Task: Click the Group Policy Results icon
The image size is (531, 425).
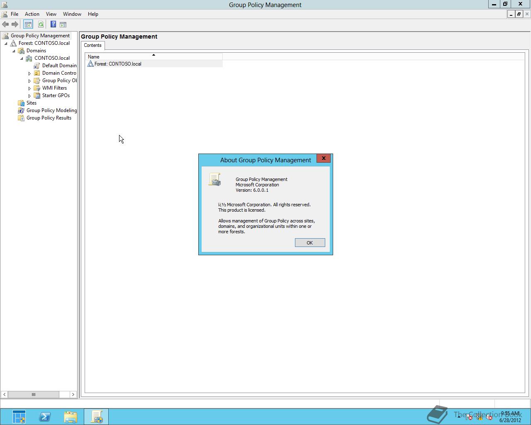Action: point(21,118)
